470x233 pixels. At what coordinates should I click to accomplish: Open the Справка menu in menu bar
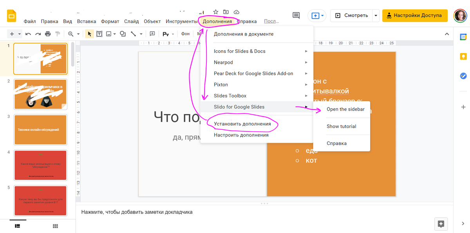click(x=247, y=22)
